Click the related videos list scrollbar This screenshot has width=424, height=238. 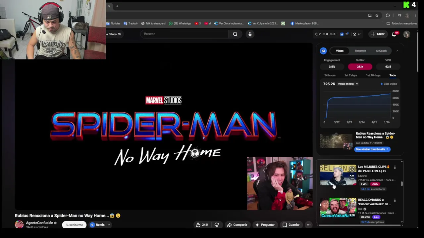click(402, 184)
